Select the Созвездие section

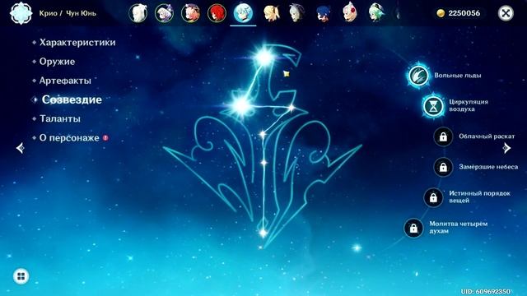(x=72, y=99)
